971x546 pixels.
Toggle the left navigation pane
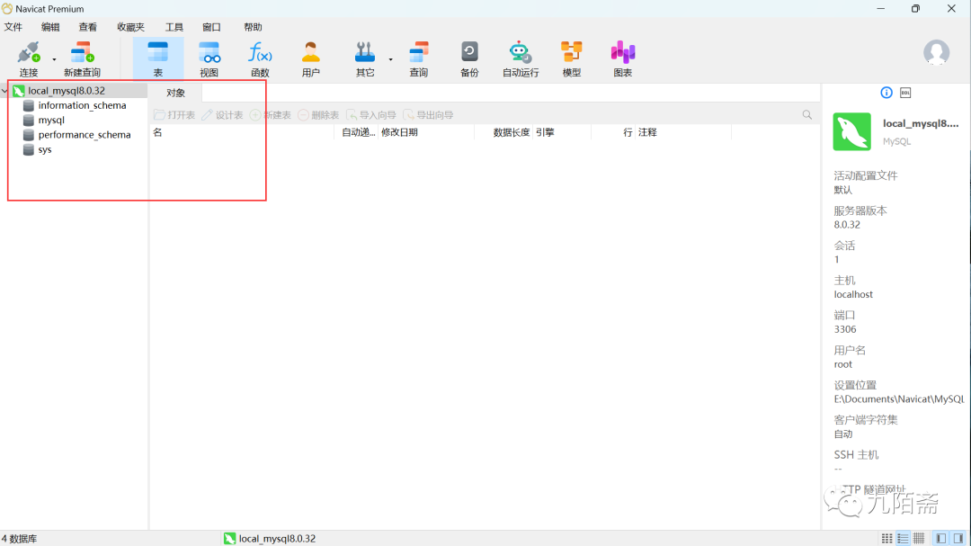[x=941, y=539]
